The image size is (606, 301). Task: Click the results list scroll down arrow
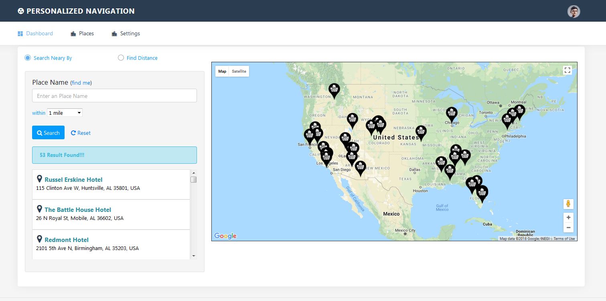pyautogui.click(x=193, y=256)
